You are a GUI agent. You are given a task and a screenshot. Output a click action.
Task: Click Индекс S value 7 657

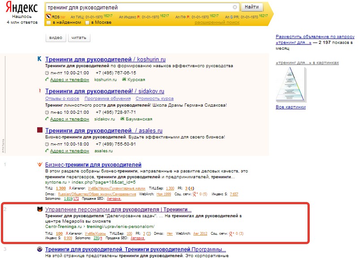click(x=234, y=194)
